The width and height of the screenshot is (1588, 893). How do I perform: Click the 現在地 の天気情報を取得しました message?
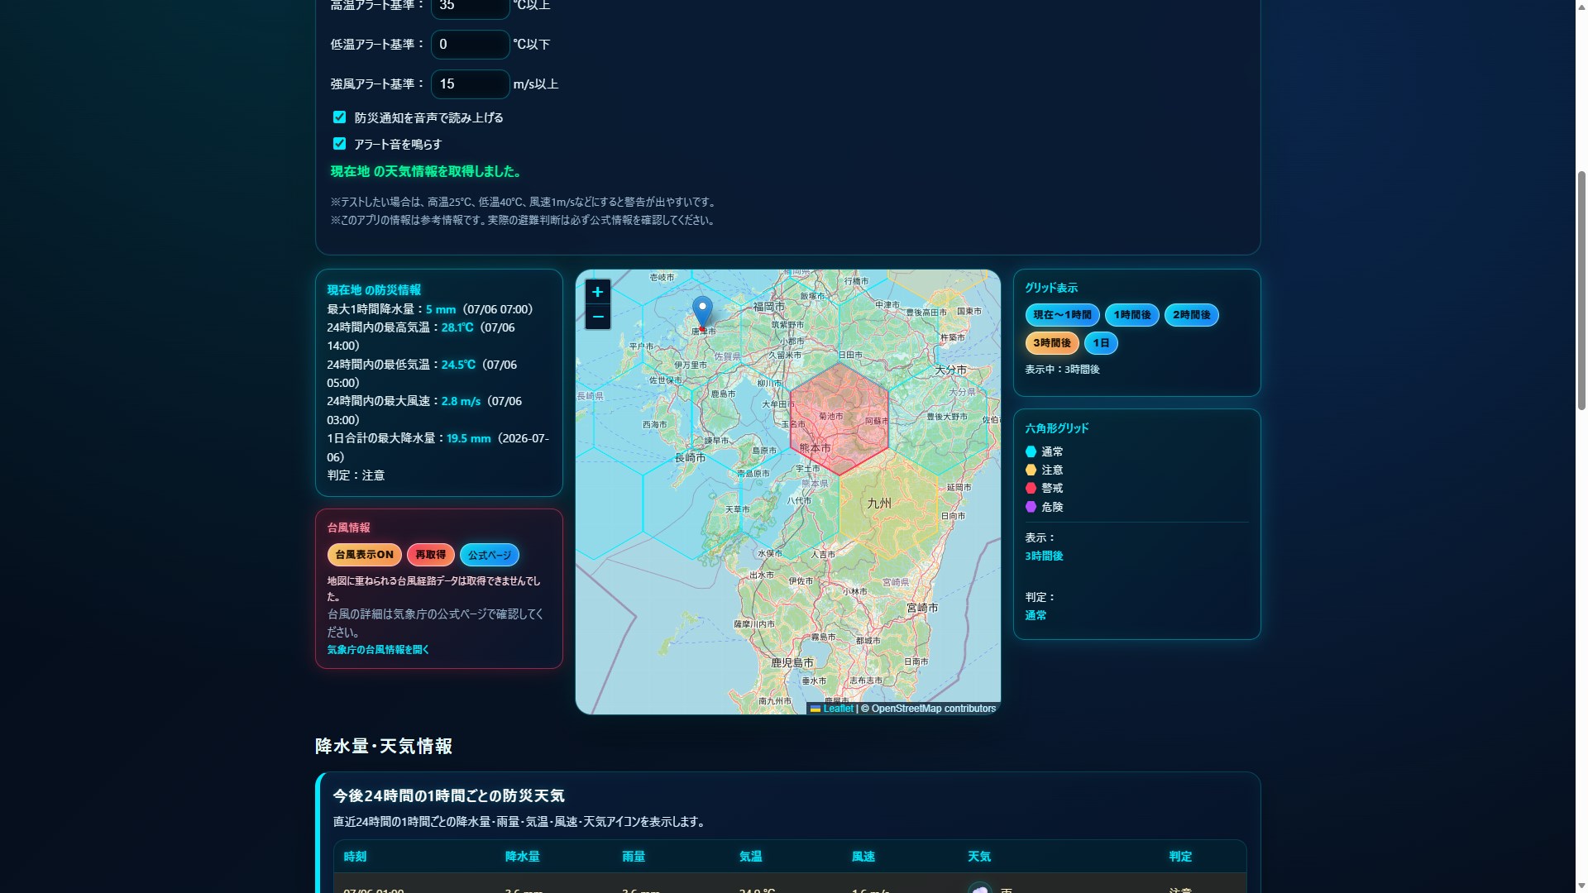426,171
